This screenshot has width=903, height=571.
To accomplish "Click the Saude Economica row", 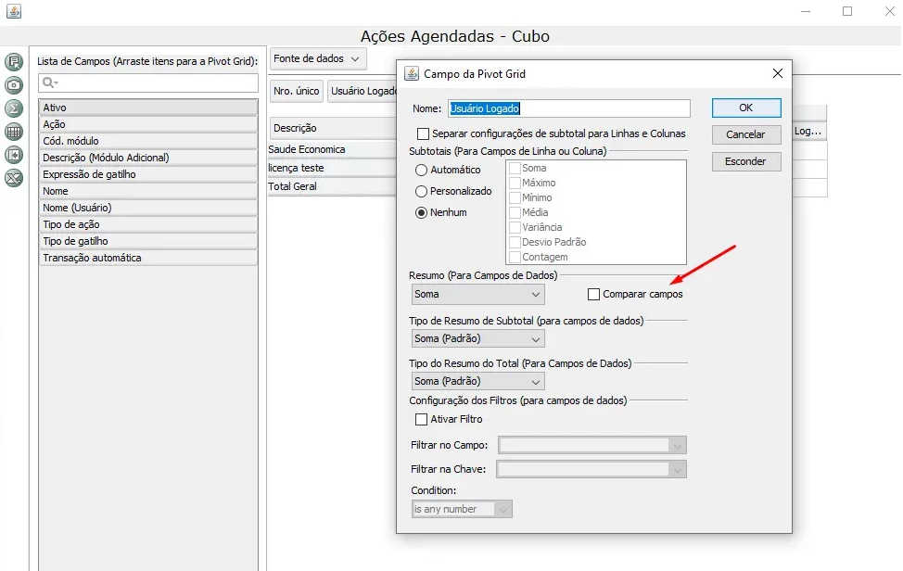I will (332, 149).
